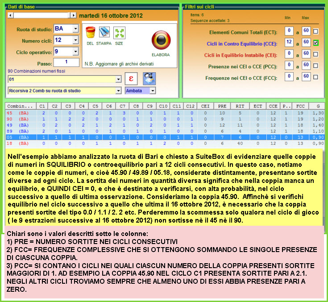Screen dimensions: 328x302
Task: Click the FCC column header
Action: click(300, 106)
